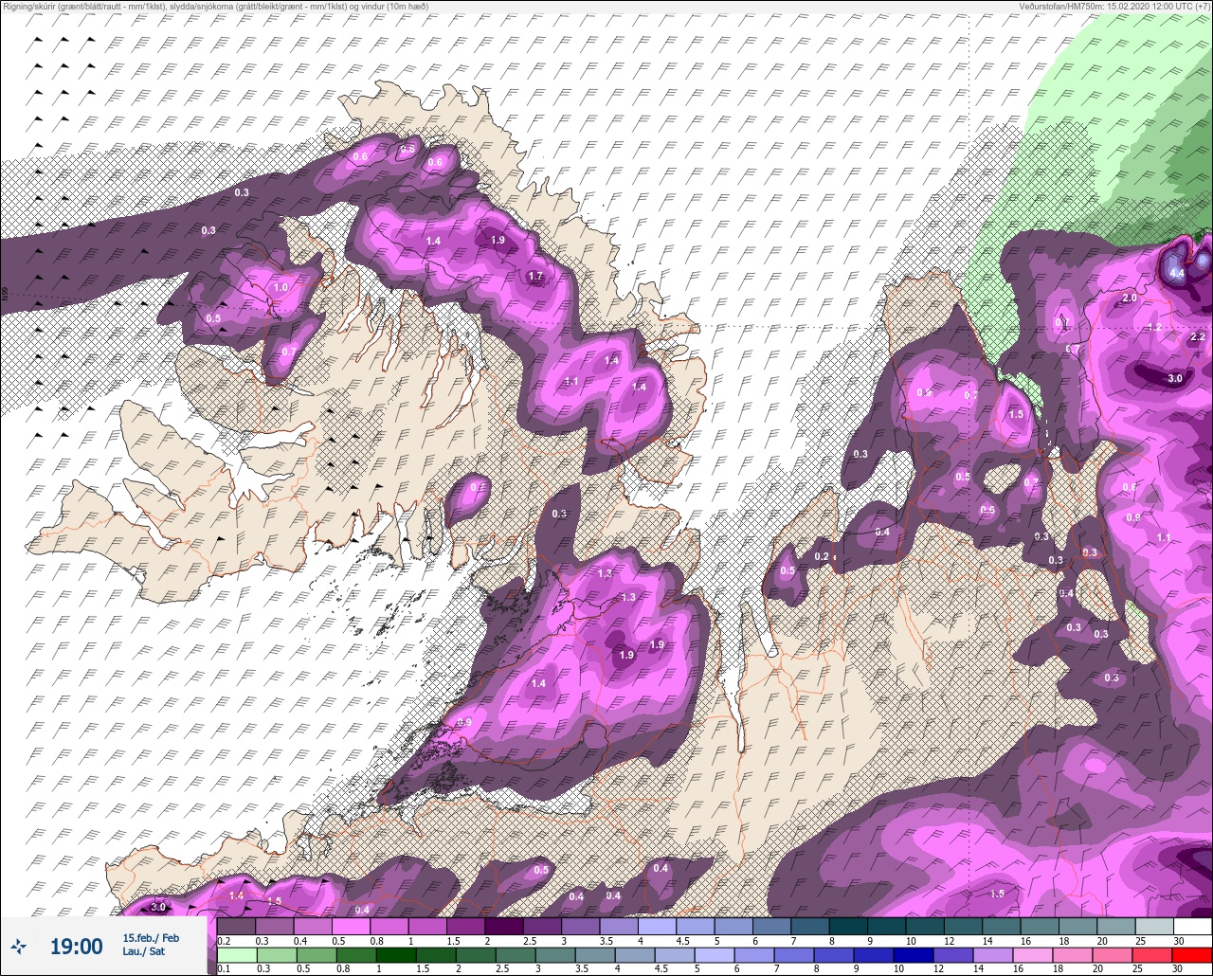Image resolution: width=1213 pixels, height=976 pixels.
Task: Click the 19:00 forecast time
Action: [76, 946]
